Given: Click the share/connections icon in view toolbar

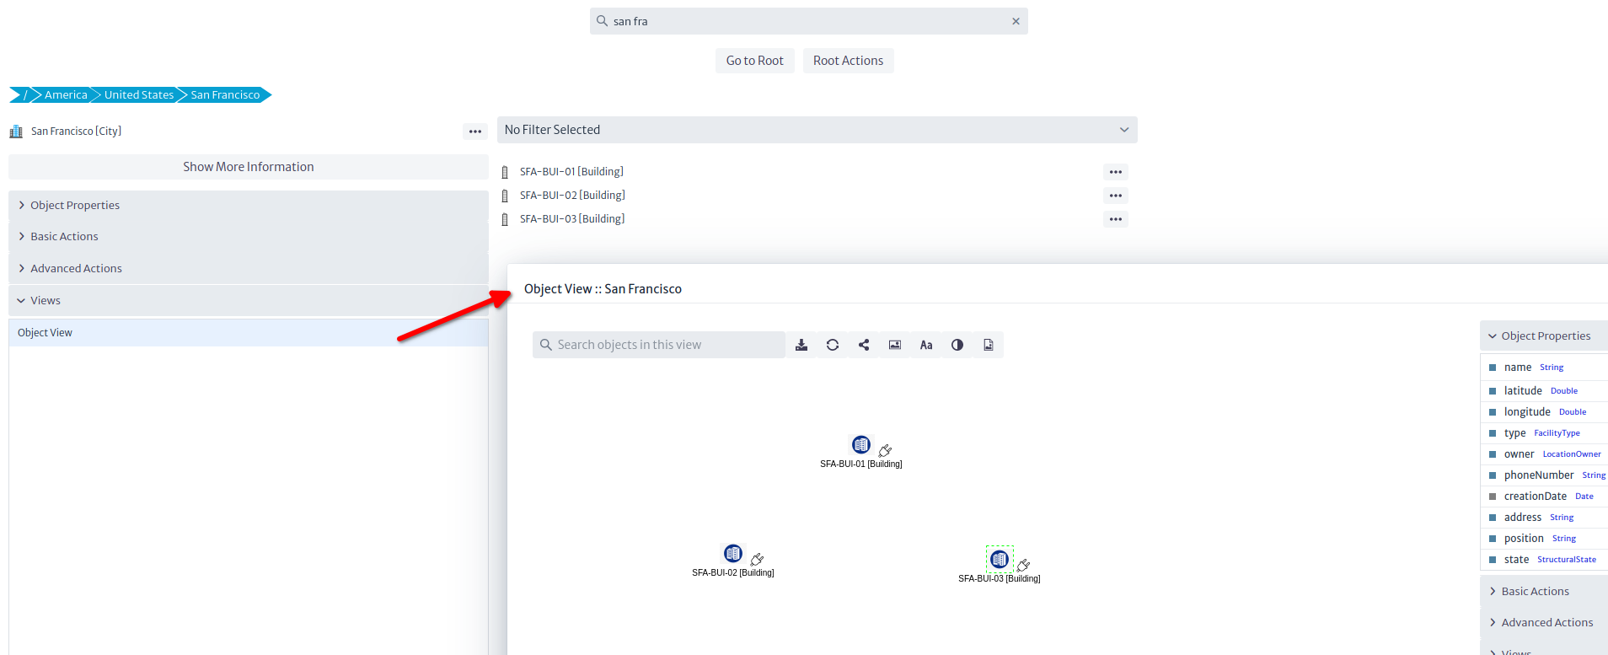Looking at the screenshot, I should tap(864, 345).
